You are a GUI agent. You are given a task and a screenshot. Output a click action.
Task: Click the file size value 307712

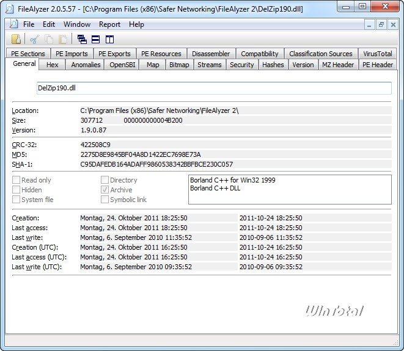point(92,120)
